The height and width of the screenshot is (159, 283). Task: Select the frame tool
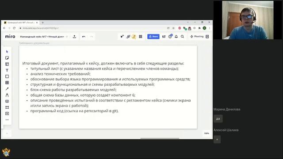(x=7, y=107)
